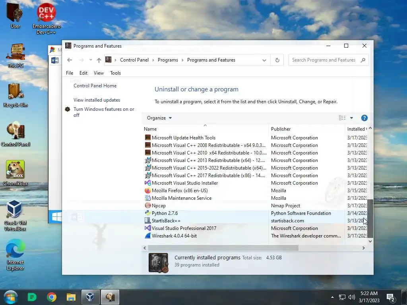Select Oracle VM VirtualBox desktop icon
The image size is (407, 305).
pos(15,215)
